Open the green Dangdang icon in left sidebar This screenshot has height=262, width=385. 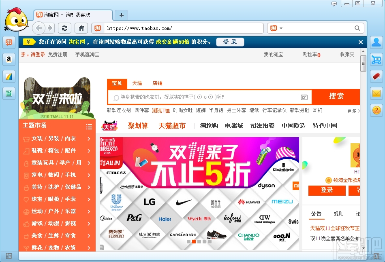(x=9, y=93)
